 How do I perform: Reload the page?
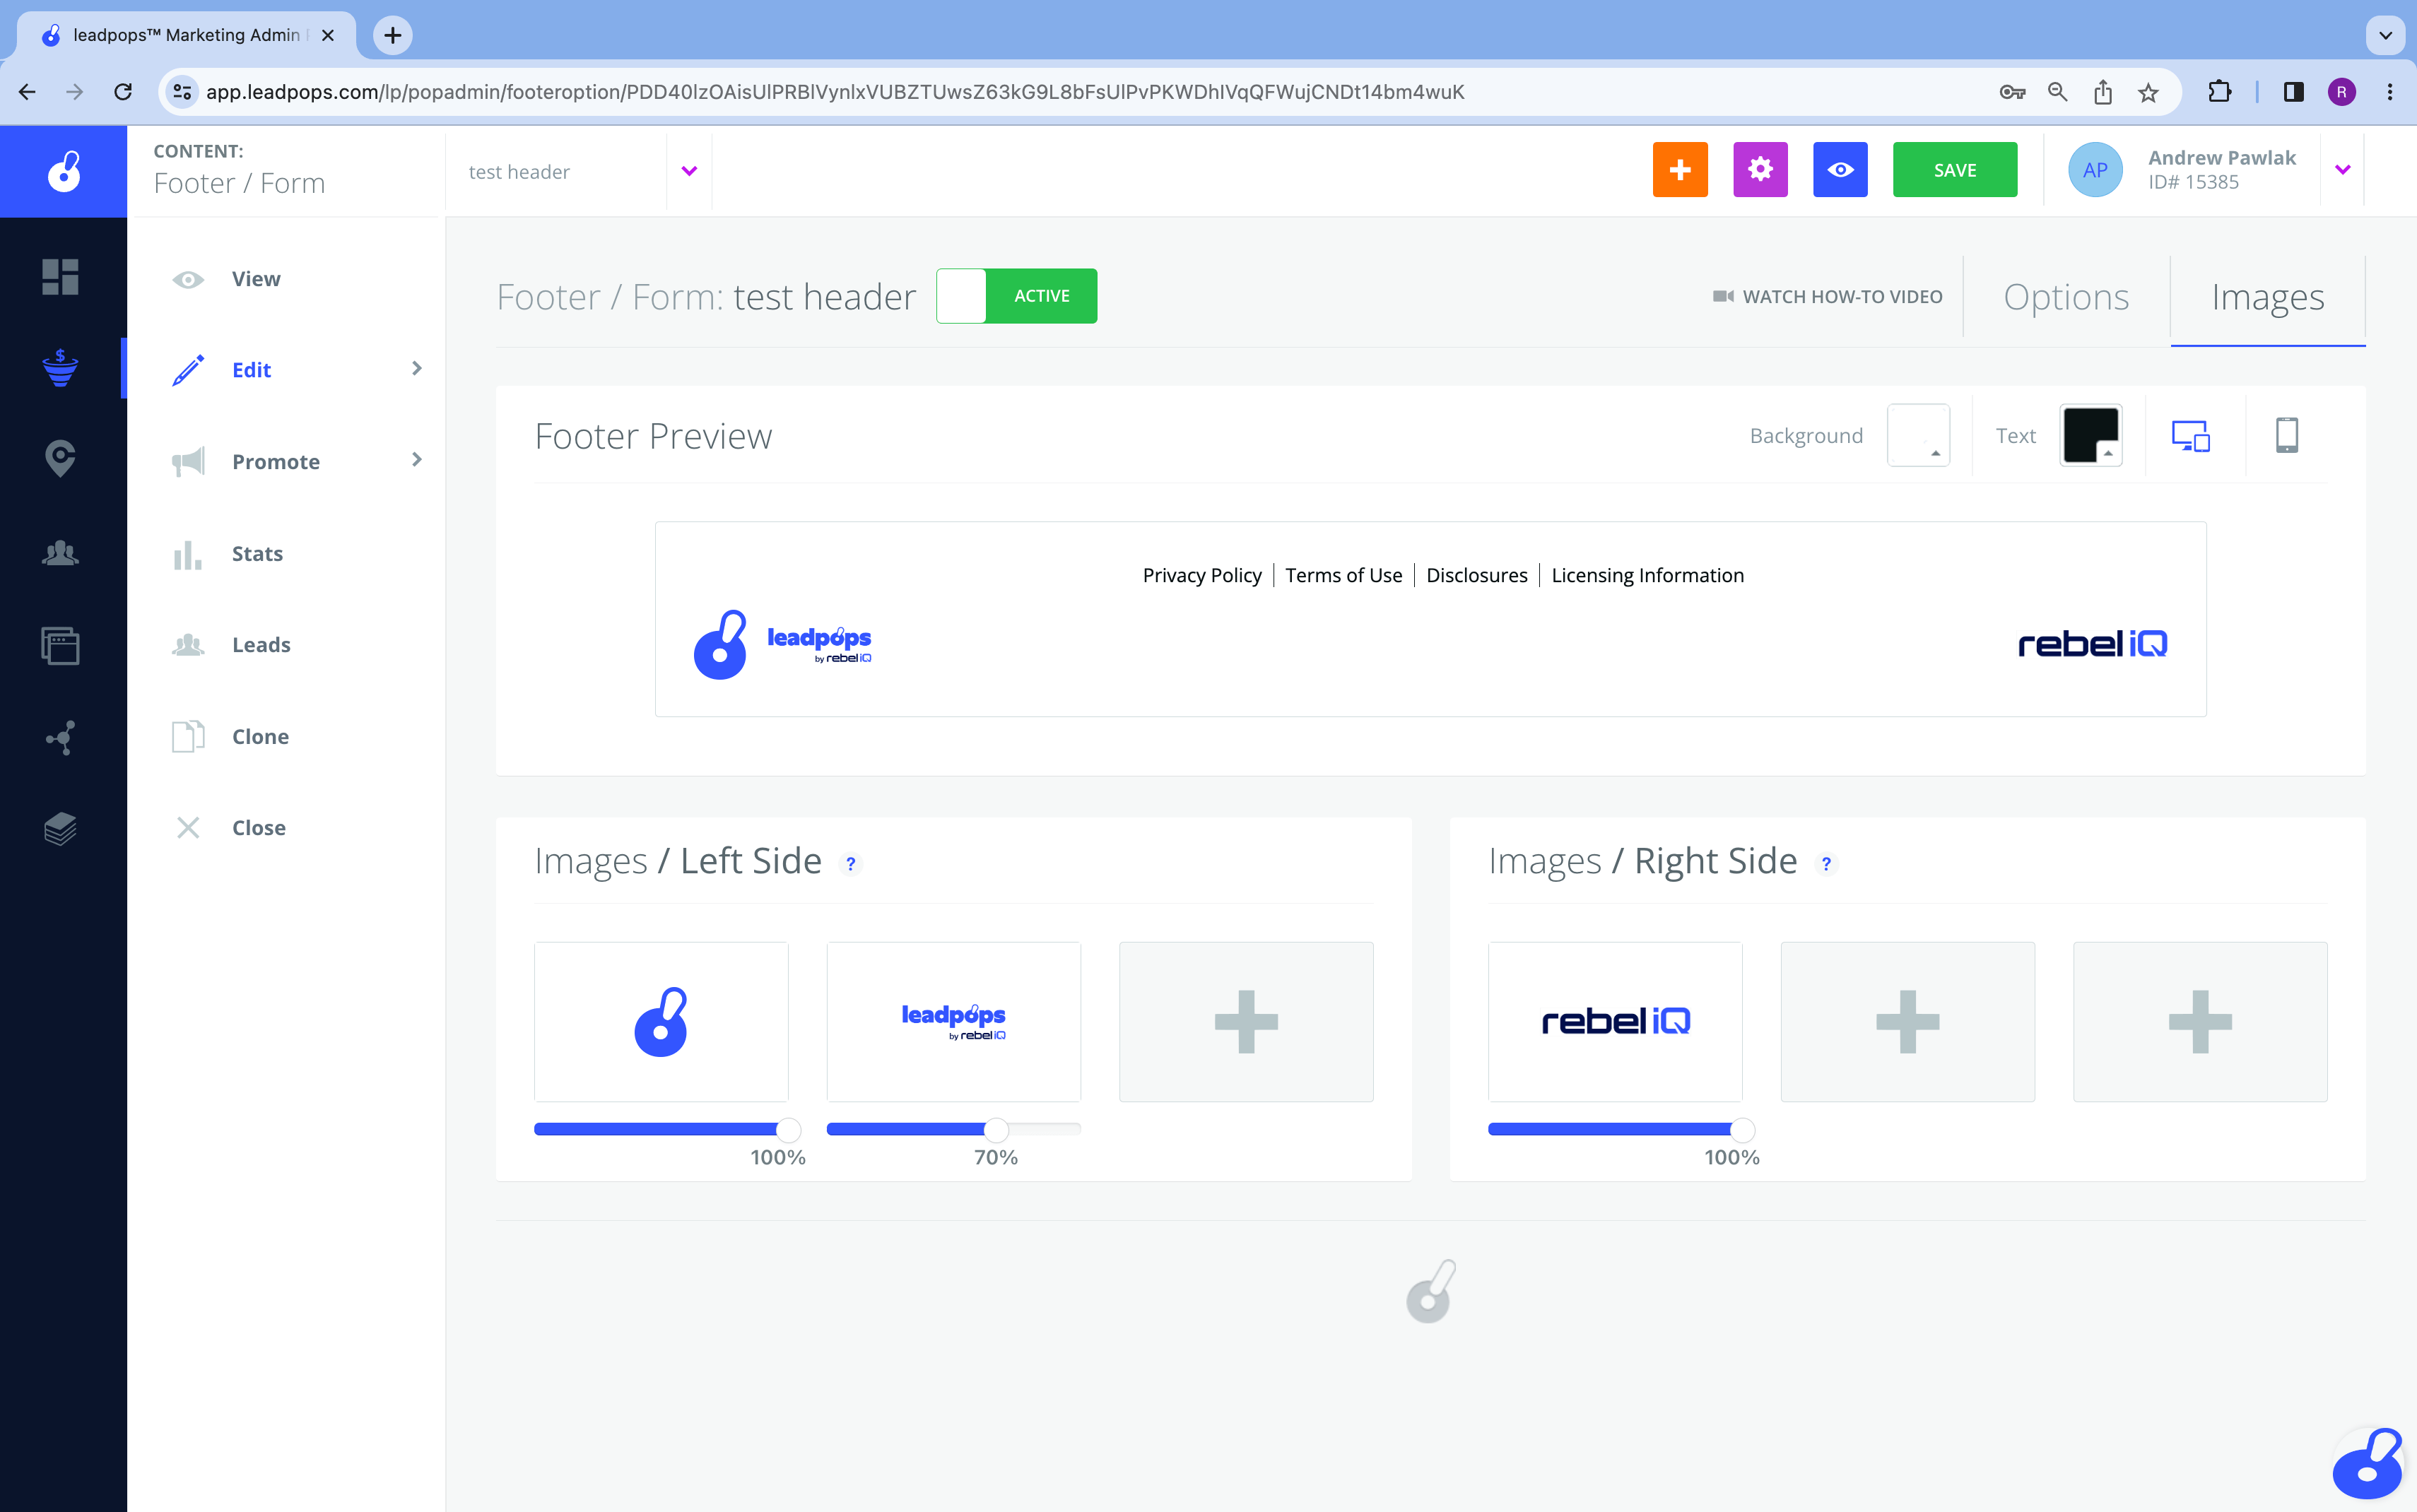tap(123, 92)
